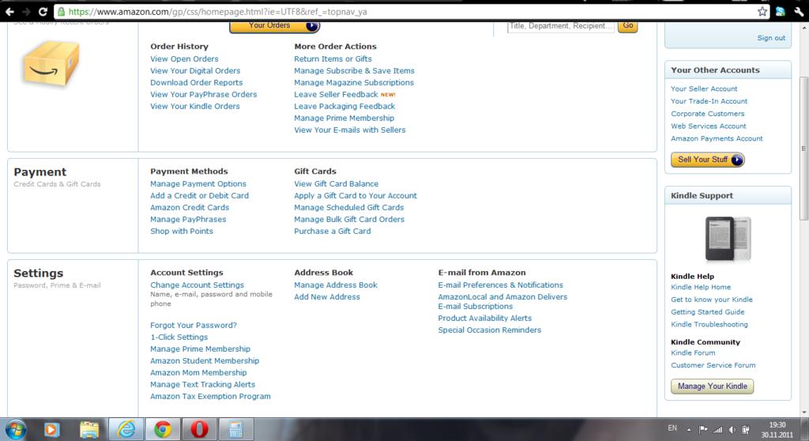Open Manage Address Book link

click(x=335, y=285)
